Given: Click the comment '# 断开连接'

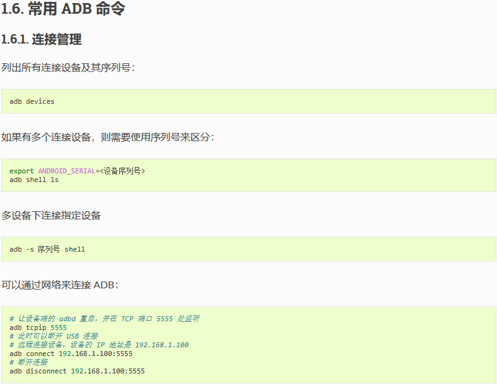Looking at the screenshot, I should [29, 362].
